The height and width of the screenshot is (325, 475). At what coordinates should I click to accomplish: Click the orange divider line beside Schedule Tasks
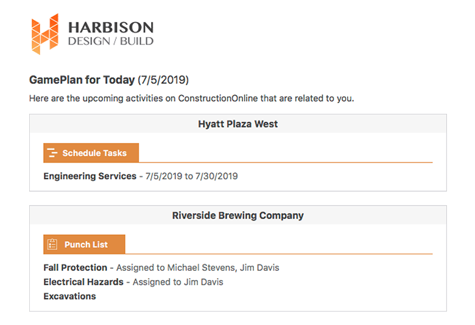click(x=285, y=162)
